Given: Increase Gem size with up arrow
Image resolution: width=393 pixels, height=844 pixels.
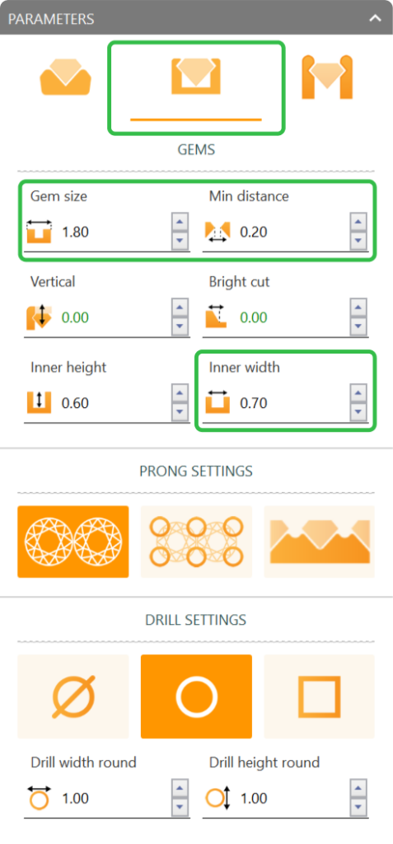Looking at the screenshot, I should click(x=180, y=222).
